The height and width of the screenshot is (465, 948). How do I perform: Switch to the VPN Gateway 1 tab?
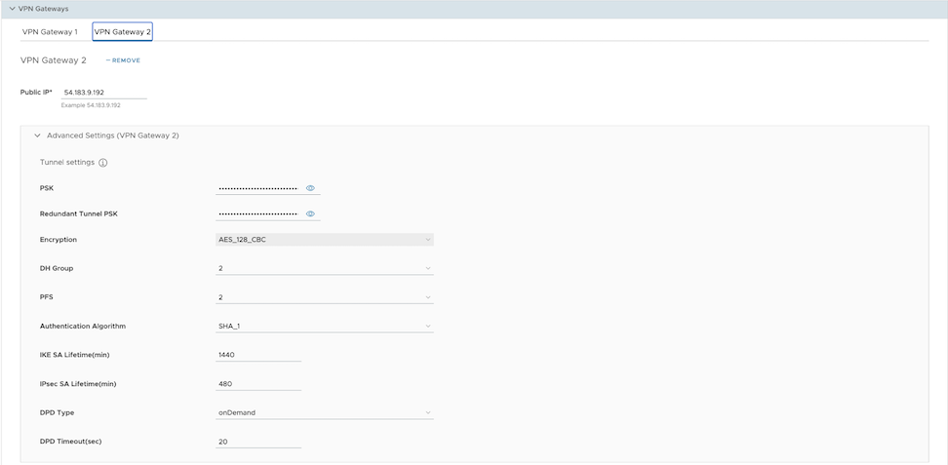click(x=50, y=32)
